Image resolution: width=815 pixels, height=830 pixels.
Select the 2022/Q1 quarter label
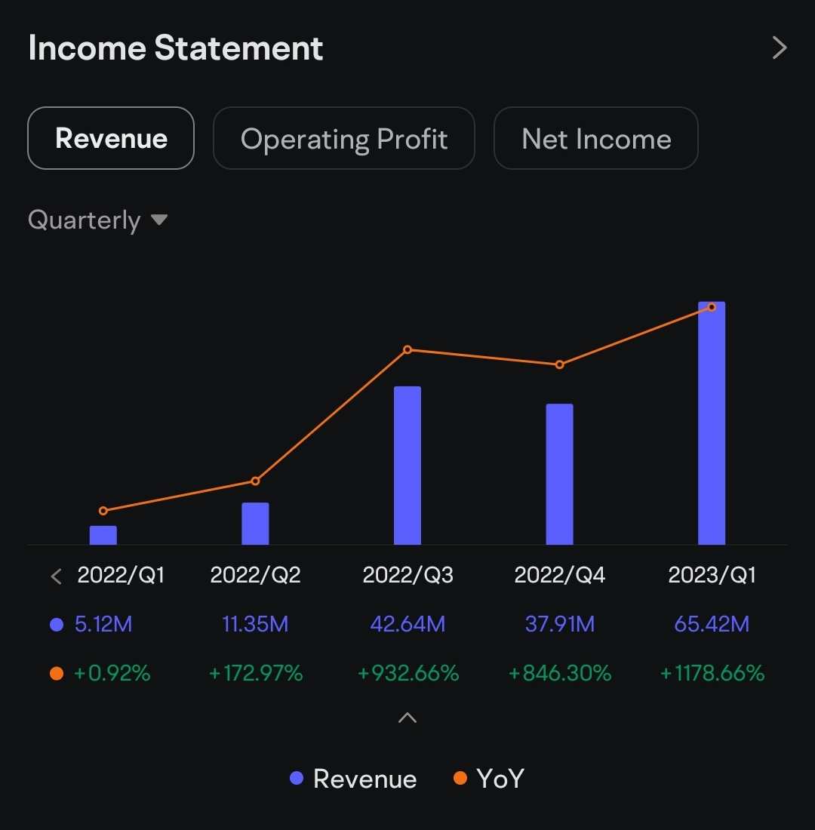pyautogui.click(x=121, y=576)
